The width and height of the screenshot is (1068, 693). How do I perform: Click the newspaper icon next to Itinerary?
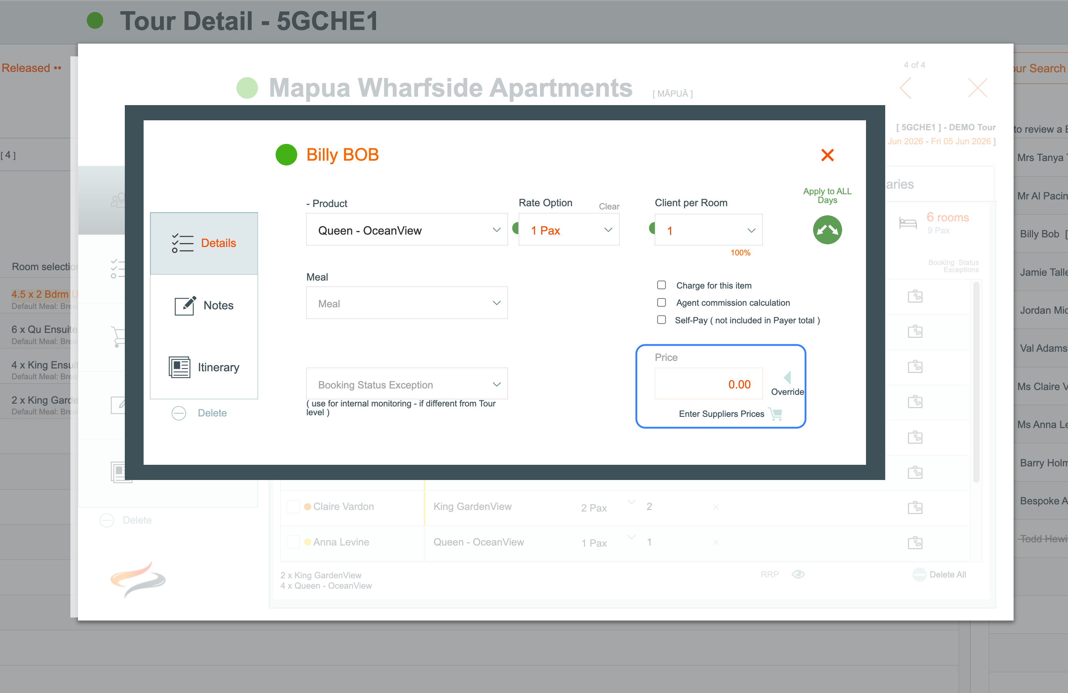pos(180,367)
